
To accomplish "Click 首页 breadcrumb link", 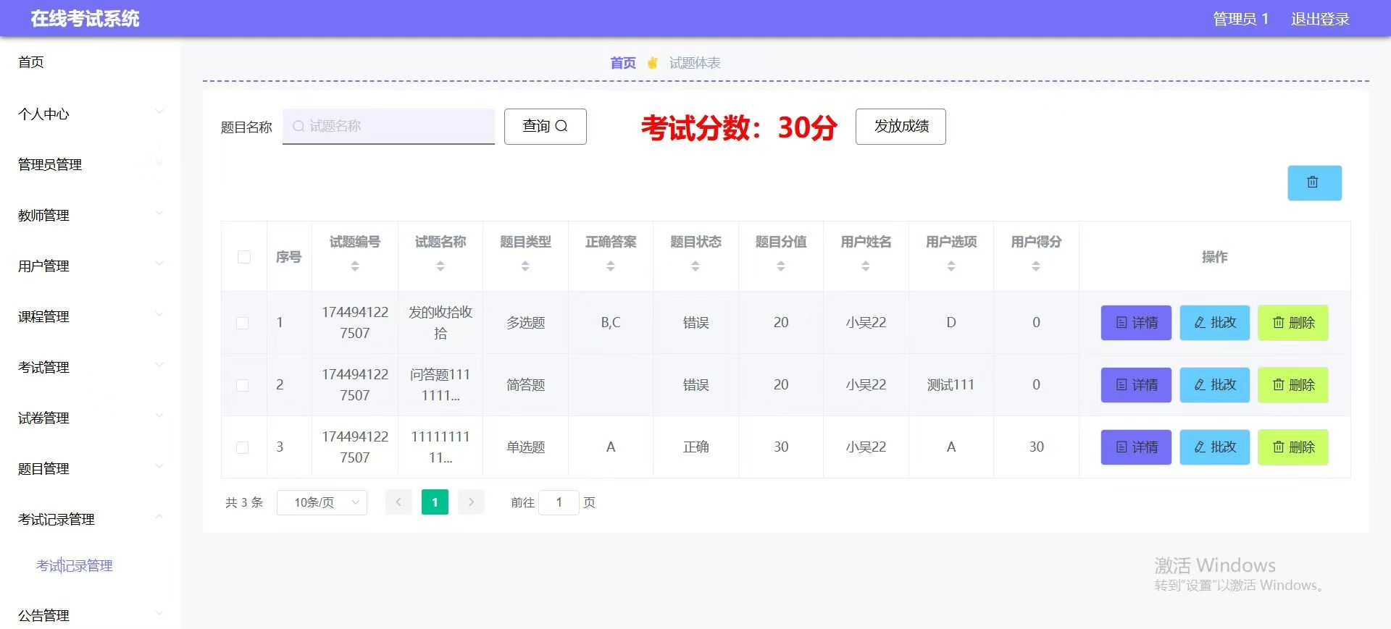I will pos(622,63).
